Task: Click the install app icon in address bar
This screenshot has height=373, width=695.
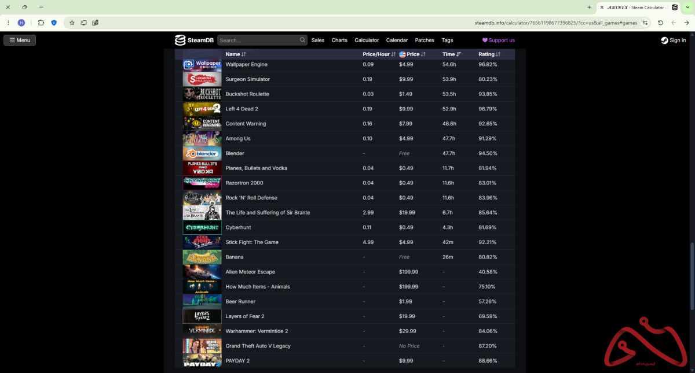Action: pyautogui.click(x=83, y=23)
